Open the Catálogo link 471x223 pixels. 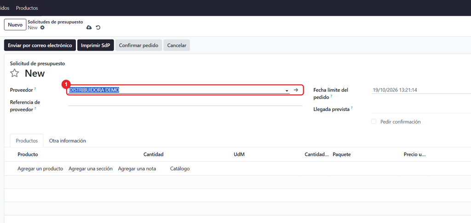[x=180, y=169]
